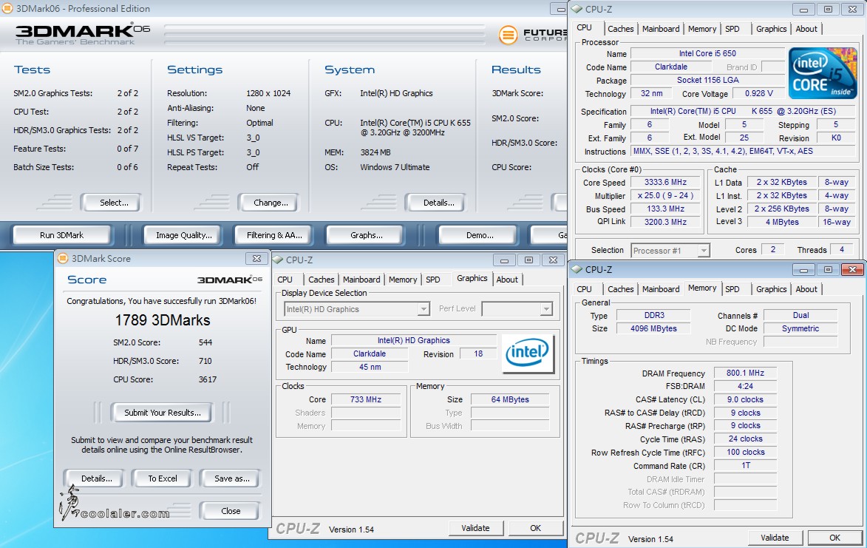The width and height of the screenshot is (867, 548).
Task: Open Details... under the System section
Action: [x=436, y=203]
